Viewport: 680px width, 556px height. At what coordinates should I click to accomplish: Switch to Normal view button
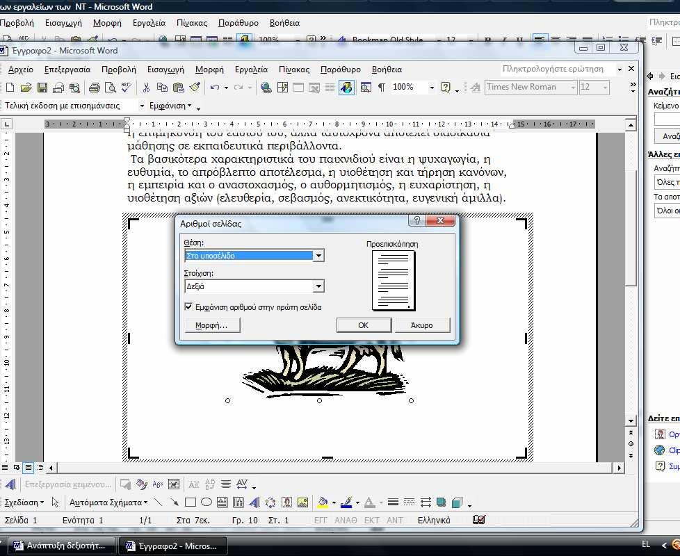coord(5,468)
